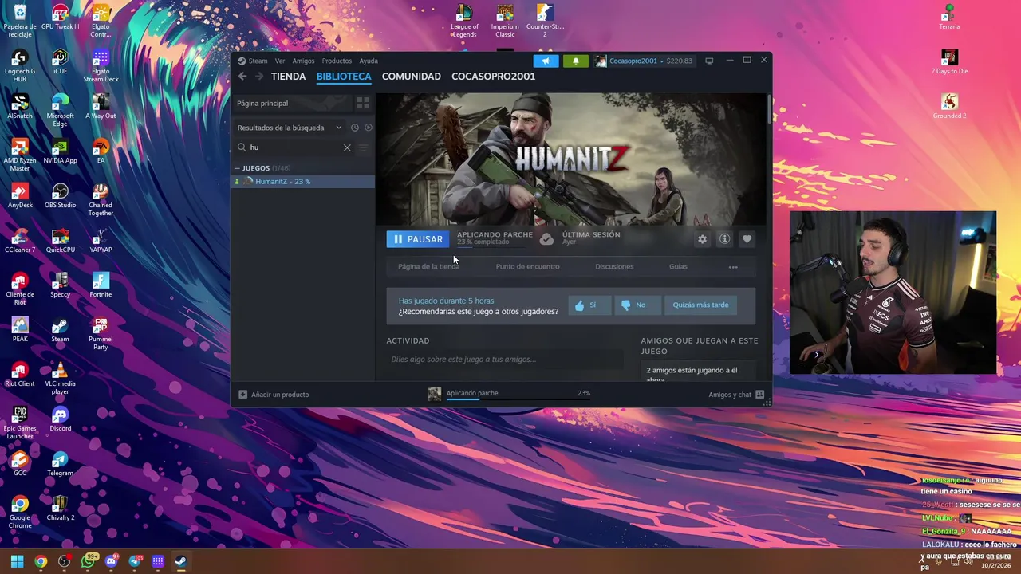Viewport: 1021px width, 574px height.
Task: Open Elgato Stream Deck desktop shortcut
Action: pyautogui.click(x=101, y=65)
